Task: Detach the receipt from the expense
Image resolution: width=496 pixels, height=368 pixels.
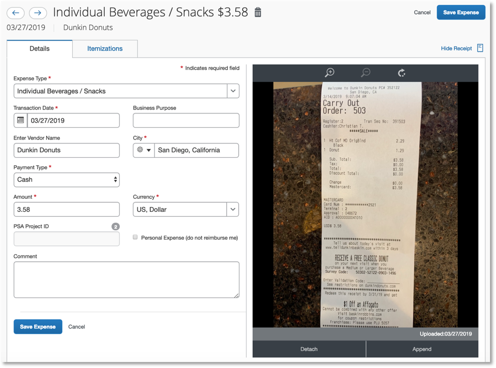Action: click(x=309, y=349)
